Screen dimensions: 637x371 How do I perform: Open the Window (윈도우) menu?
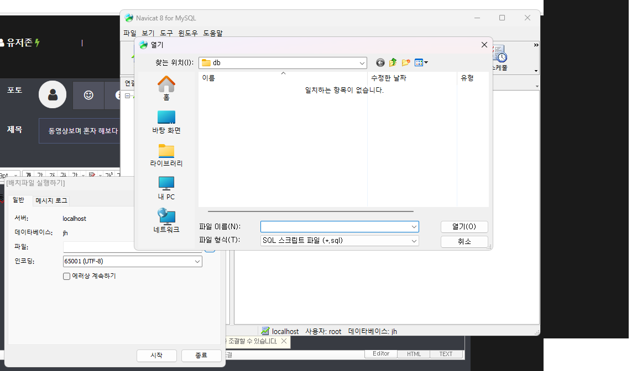(187, 33)
